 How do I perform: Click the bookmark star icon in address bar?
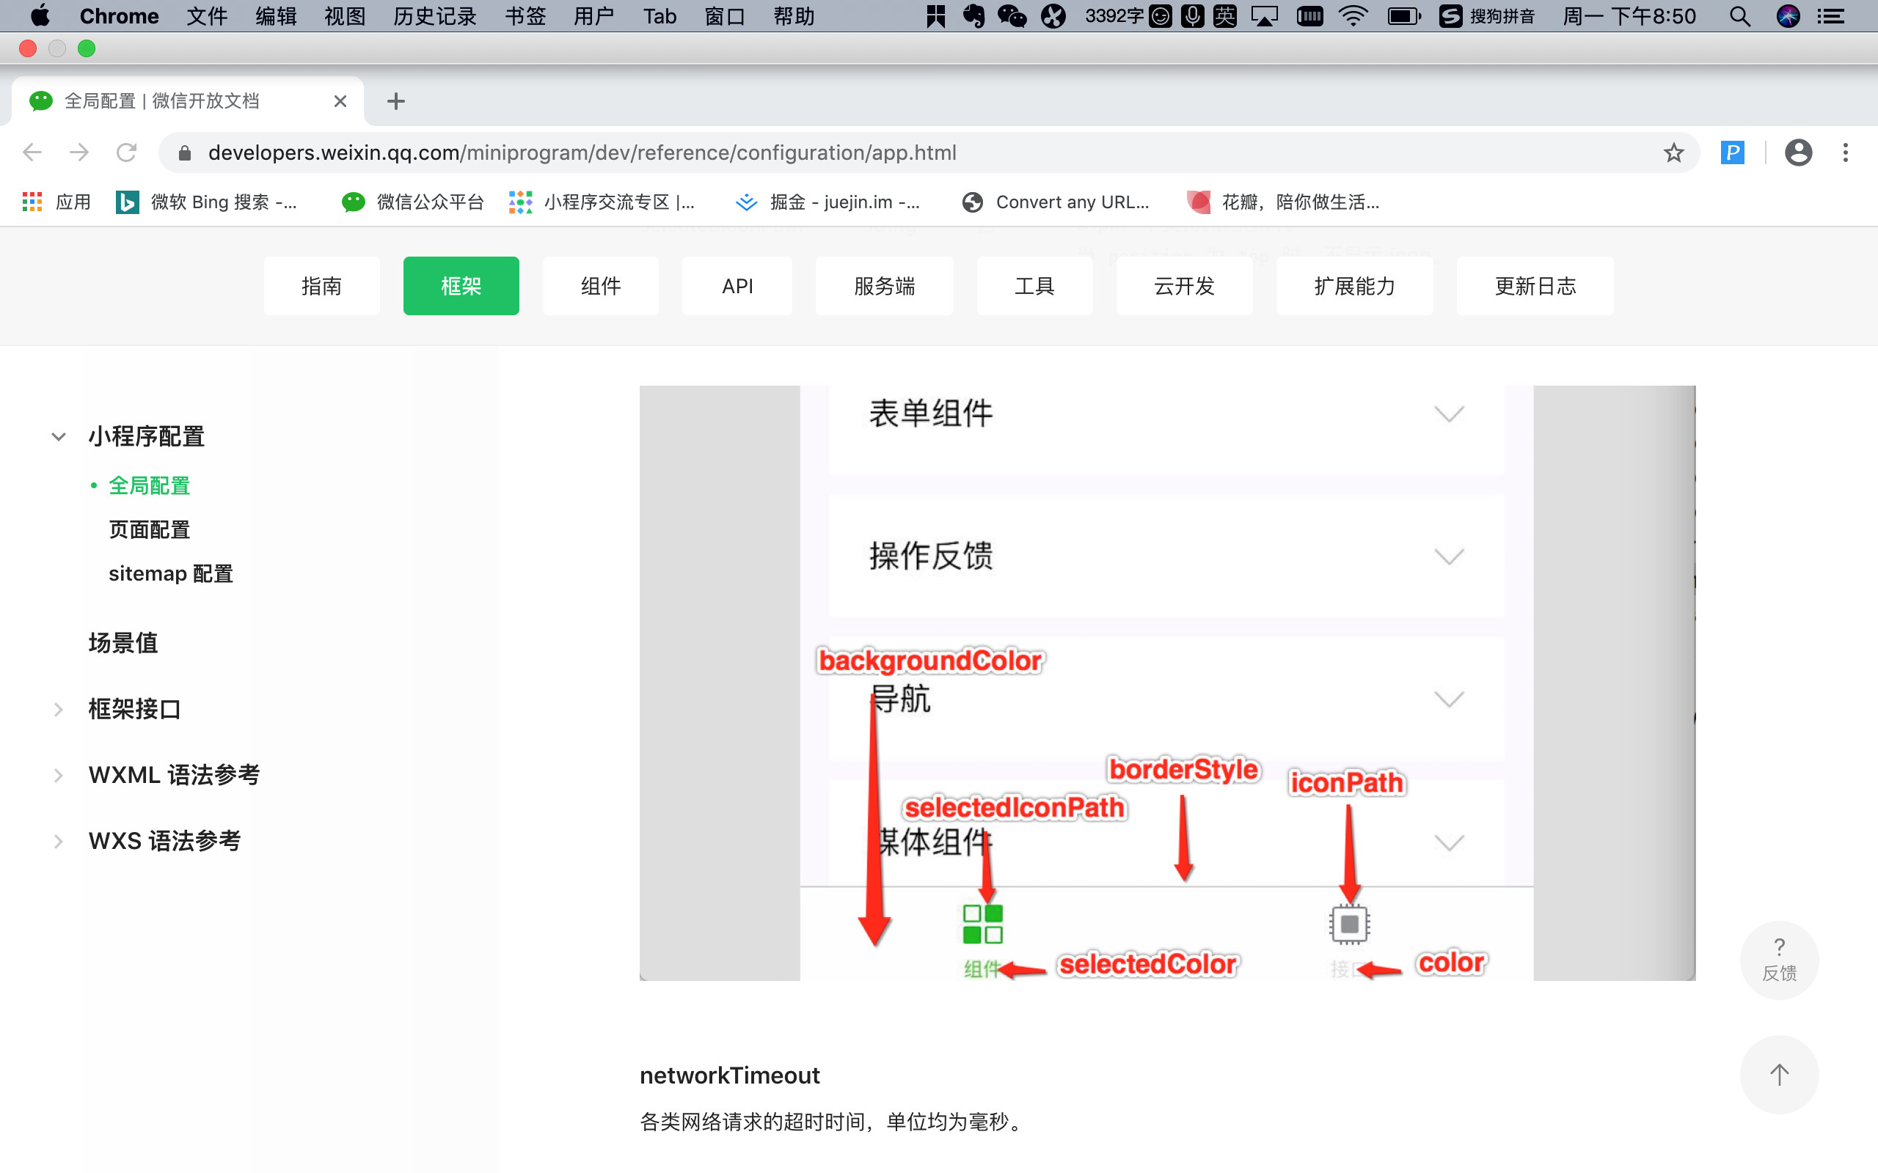(1673, 152)
